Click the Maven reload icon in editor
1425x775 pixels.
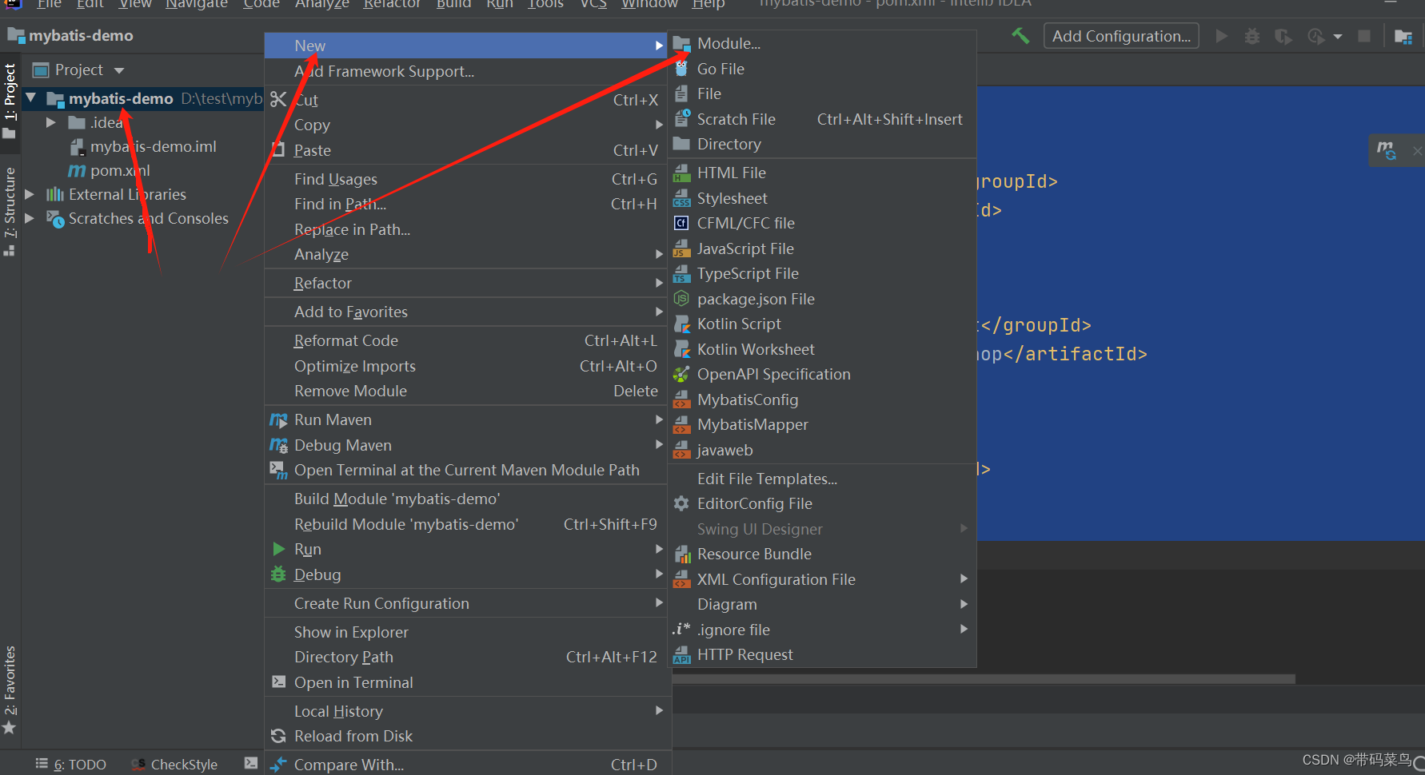pyautogui.click(x=1387, y=149)
